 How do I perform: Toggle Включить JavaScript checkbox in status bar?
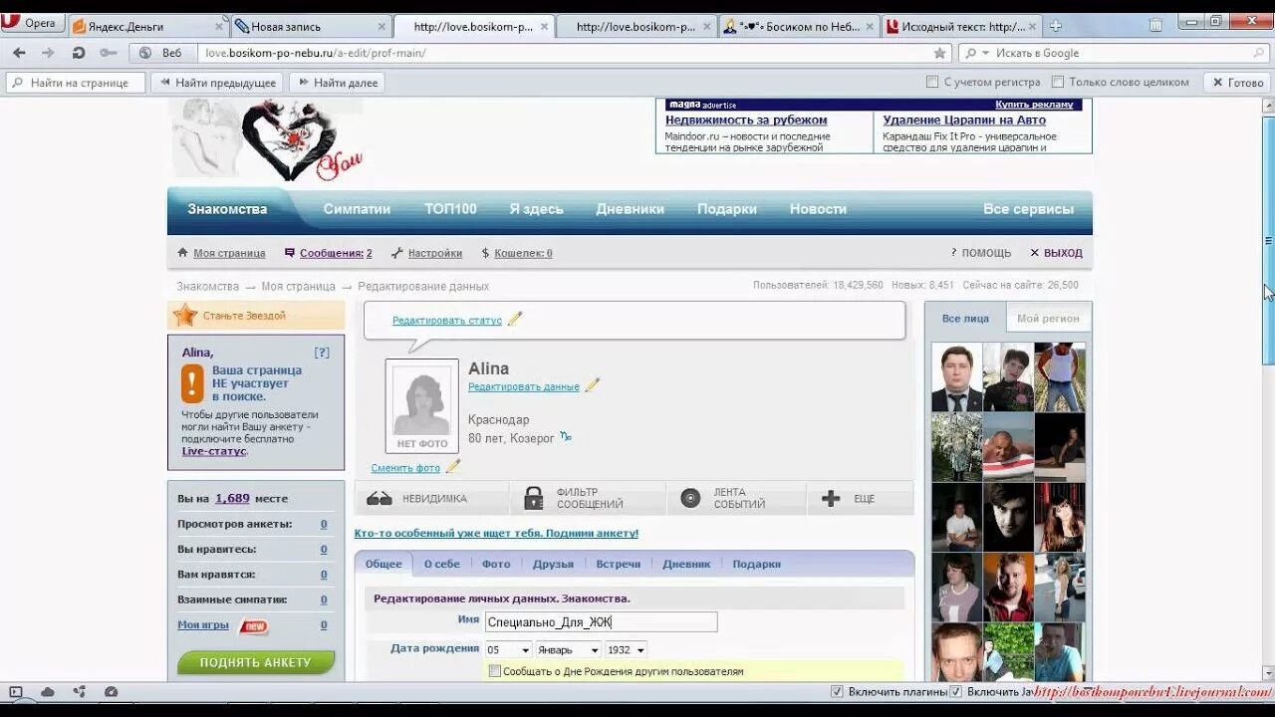[x=956, y=691]
